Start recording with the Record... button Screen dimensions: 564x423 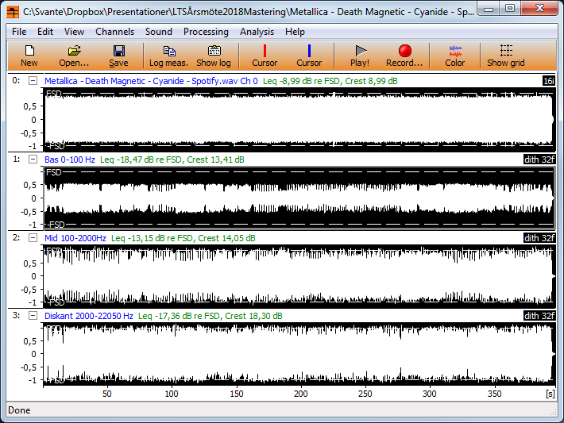(404, 56)
